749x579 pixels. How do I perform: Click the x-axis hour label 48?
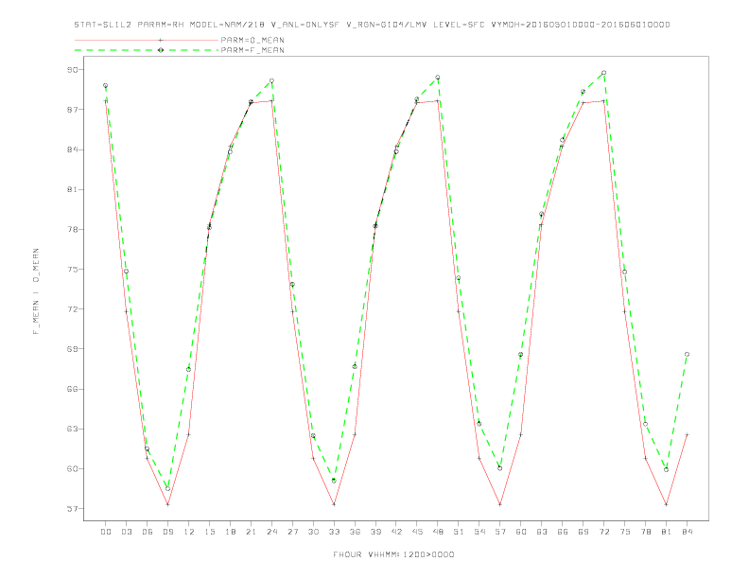[438, 532]
